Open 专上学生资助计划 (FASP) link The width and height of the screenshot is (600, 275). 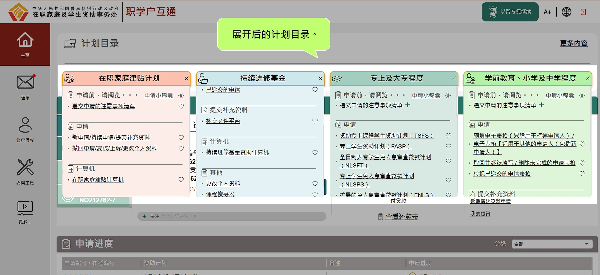coord(375,146)
